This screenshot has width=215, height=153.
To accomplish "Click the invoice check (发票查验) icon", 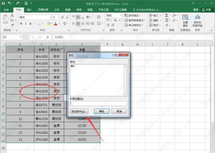I will click(185, 17).
